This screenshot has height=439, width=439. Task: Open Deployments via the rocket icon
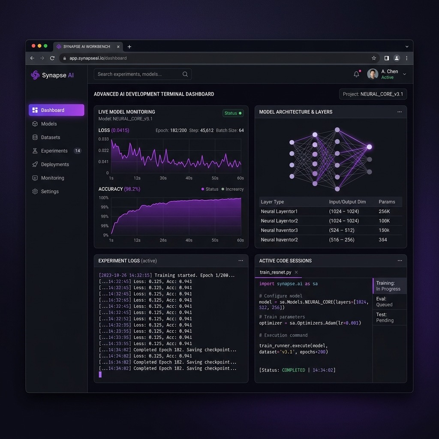(x=35, y=164)
